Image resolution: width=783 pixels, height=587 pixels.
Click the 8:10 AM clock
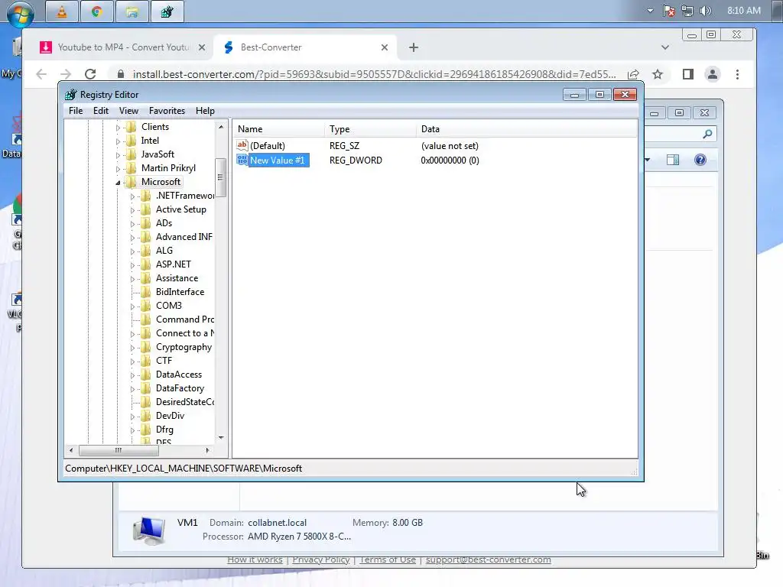pyautogui.click(x=743, y=11)
